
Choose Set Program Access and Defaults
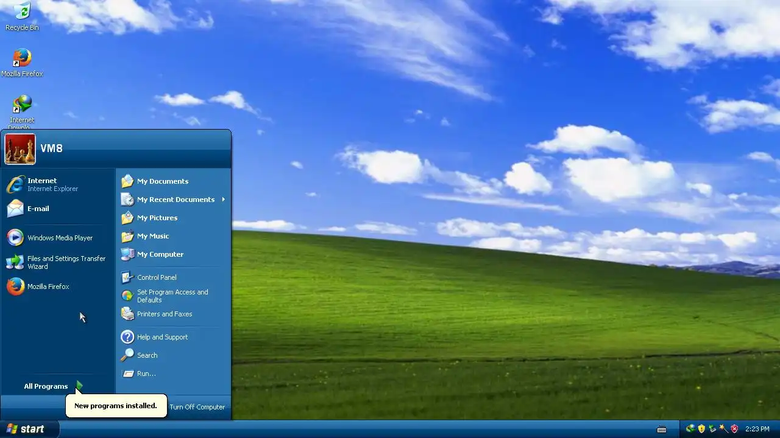[173, 296]
